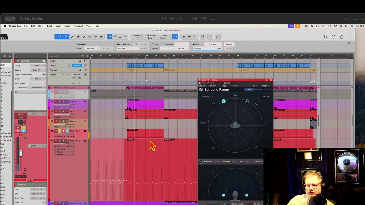Open the video player toolbar icon
The height and width of the screenshot is (205, 365).
(218, 37)
